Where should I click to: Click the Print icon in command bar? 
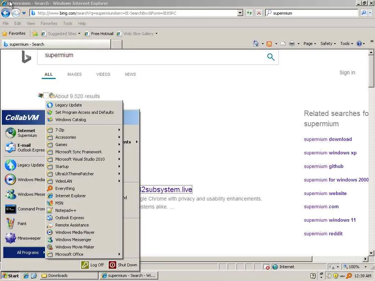(292, 44)
